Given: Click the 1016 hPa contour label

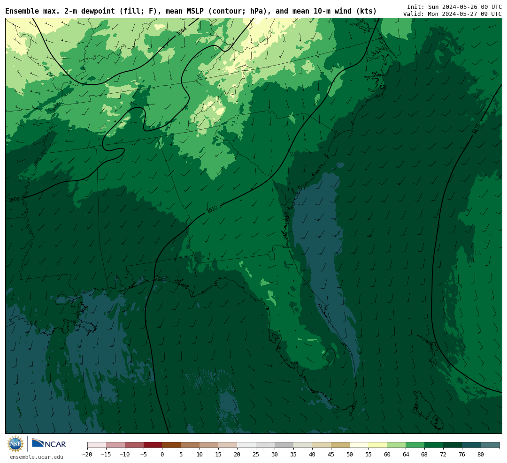Looking at the screenshot, I should coord(476,129).
